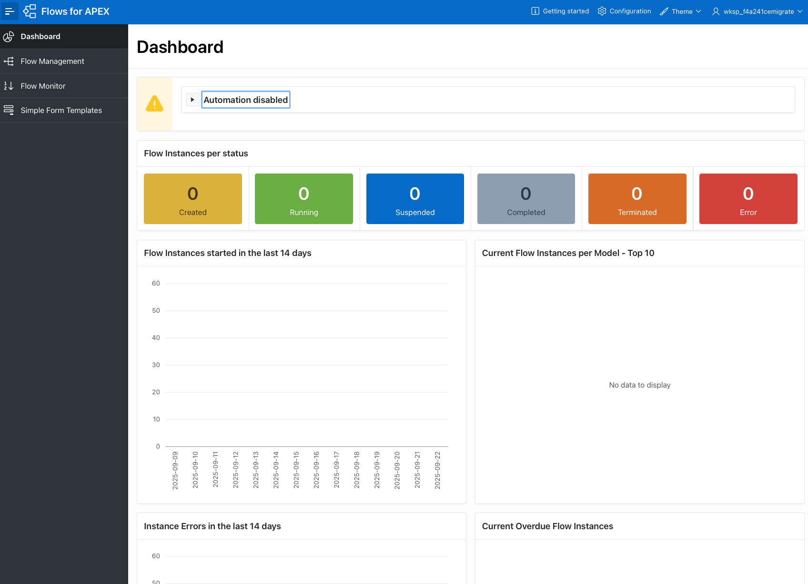The height and width of the screenshot is (584, 808).
Task: Click the Getting started info icon
Action: (535, 11)
